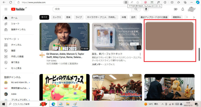
Task: Expand もっと見る in sidebar
Action: (x=17, y=68)
